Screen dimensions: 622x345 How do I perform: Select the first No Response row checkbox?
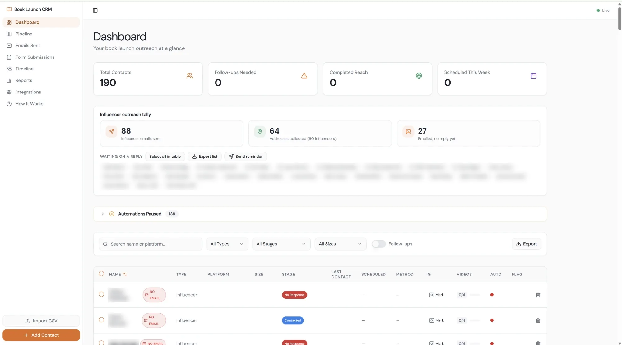point(101,294)
